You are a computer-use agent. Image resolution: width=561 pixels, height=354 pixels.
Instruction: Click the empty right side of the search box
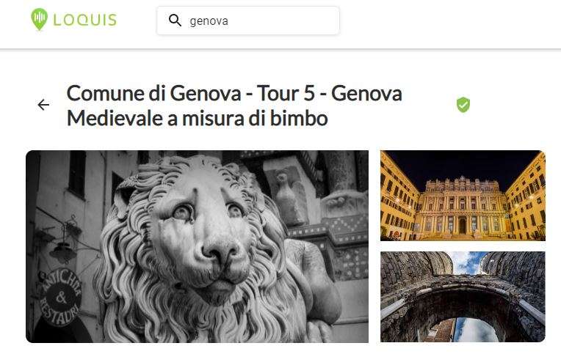286,21
